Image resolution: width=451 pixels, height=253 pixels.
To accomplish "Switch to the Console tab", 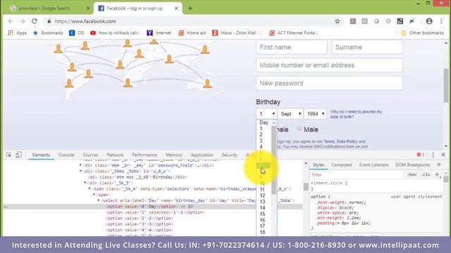I will 66,155.
